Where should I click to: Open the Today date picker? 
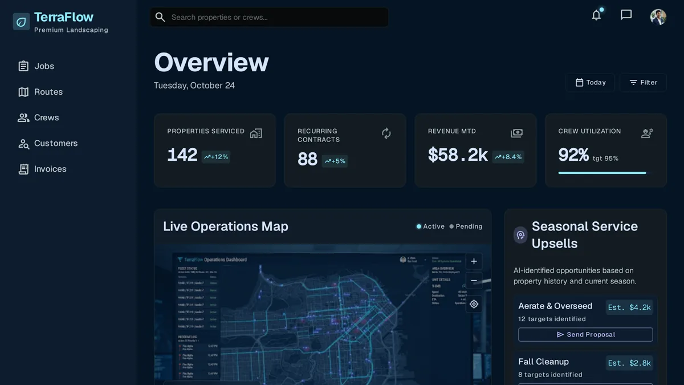click(x=591, y=83)
